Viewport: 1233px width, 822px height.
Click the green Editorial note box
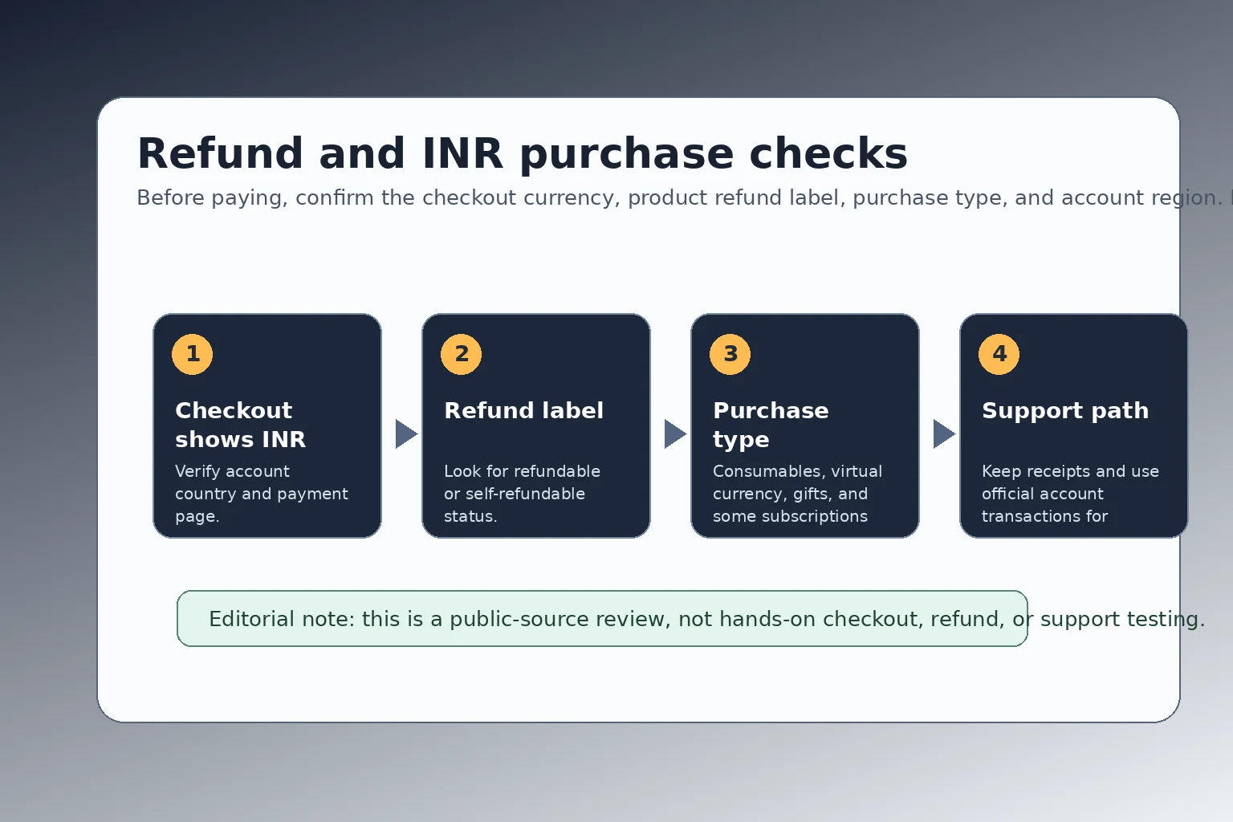tap(602, 618)
